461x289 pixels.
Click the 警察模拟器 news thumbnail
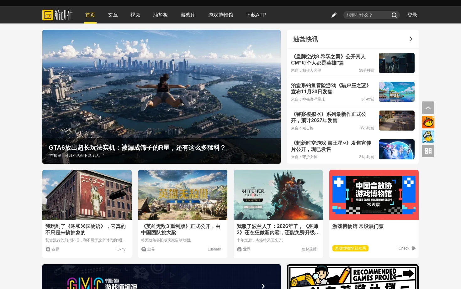tap(397, 121)
